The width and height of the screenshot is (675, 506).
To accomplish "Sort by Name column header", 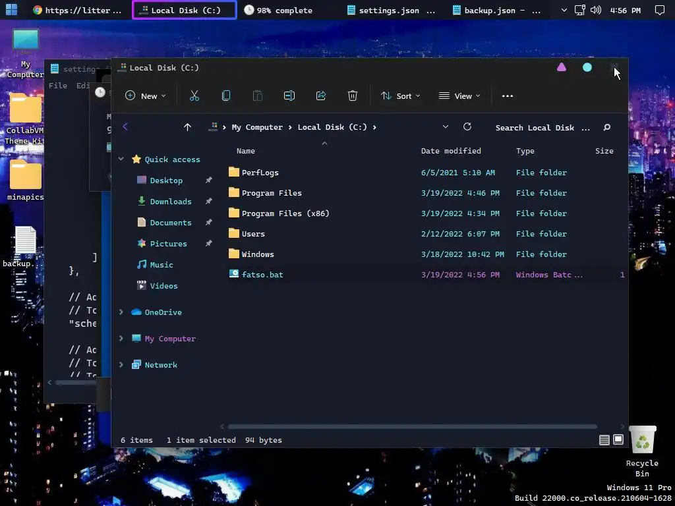I will coord(246,151).
